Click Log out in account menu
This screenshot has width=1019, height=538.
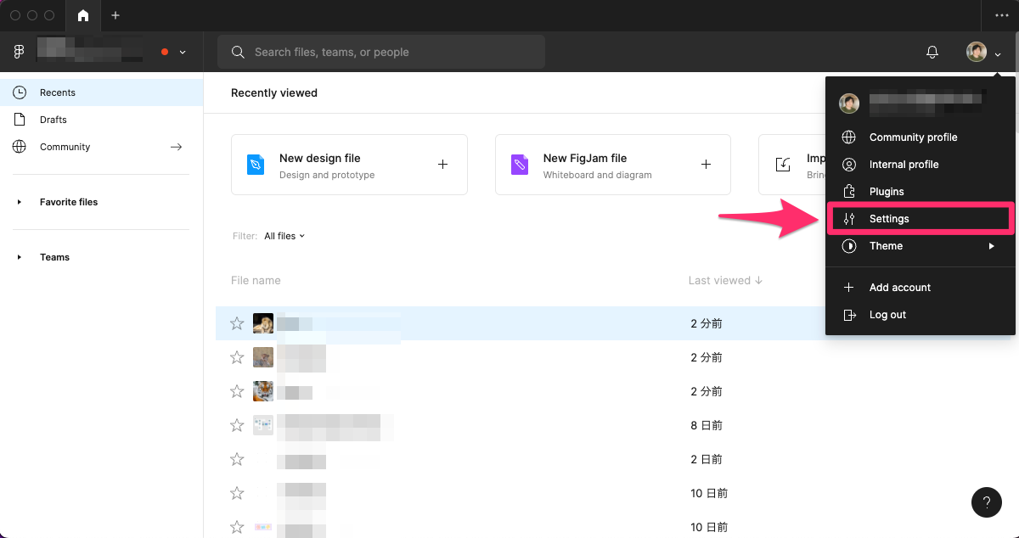pyautogui.click(x=887, y=315)
